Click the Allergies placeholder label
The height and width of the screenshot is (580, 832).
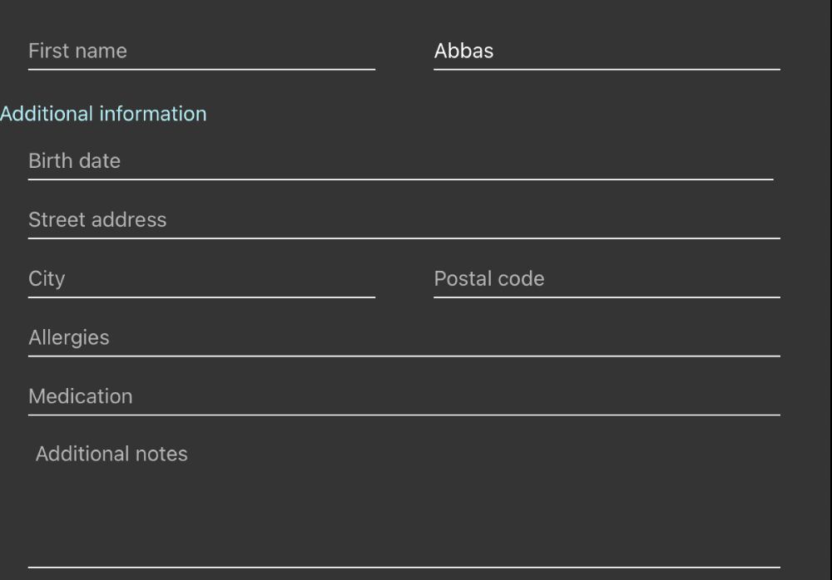coord(69,338)
